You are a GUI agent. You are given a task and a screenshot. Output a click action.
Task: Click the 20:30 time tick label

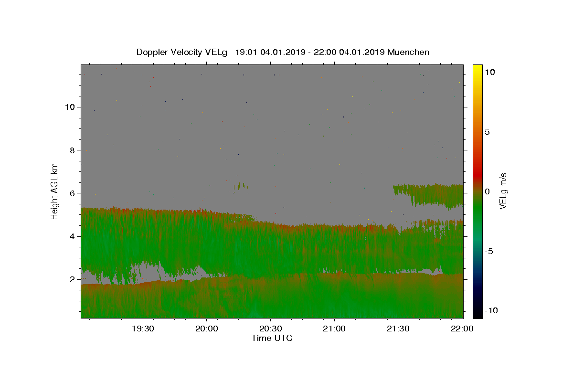[270, 329]
